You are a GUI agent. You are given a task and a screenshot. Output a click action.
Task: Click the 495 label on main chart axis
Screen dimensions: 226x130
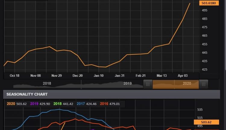point(205,10)
